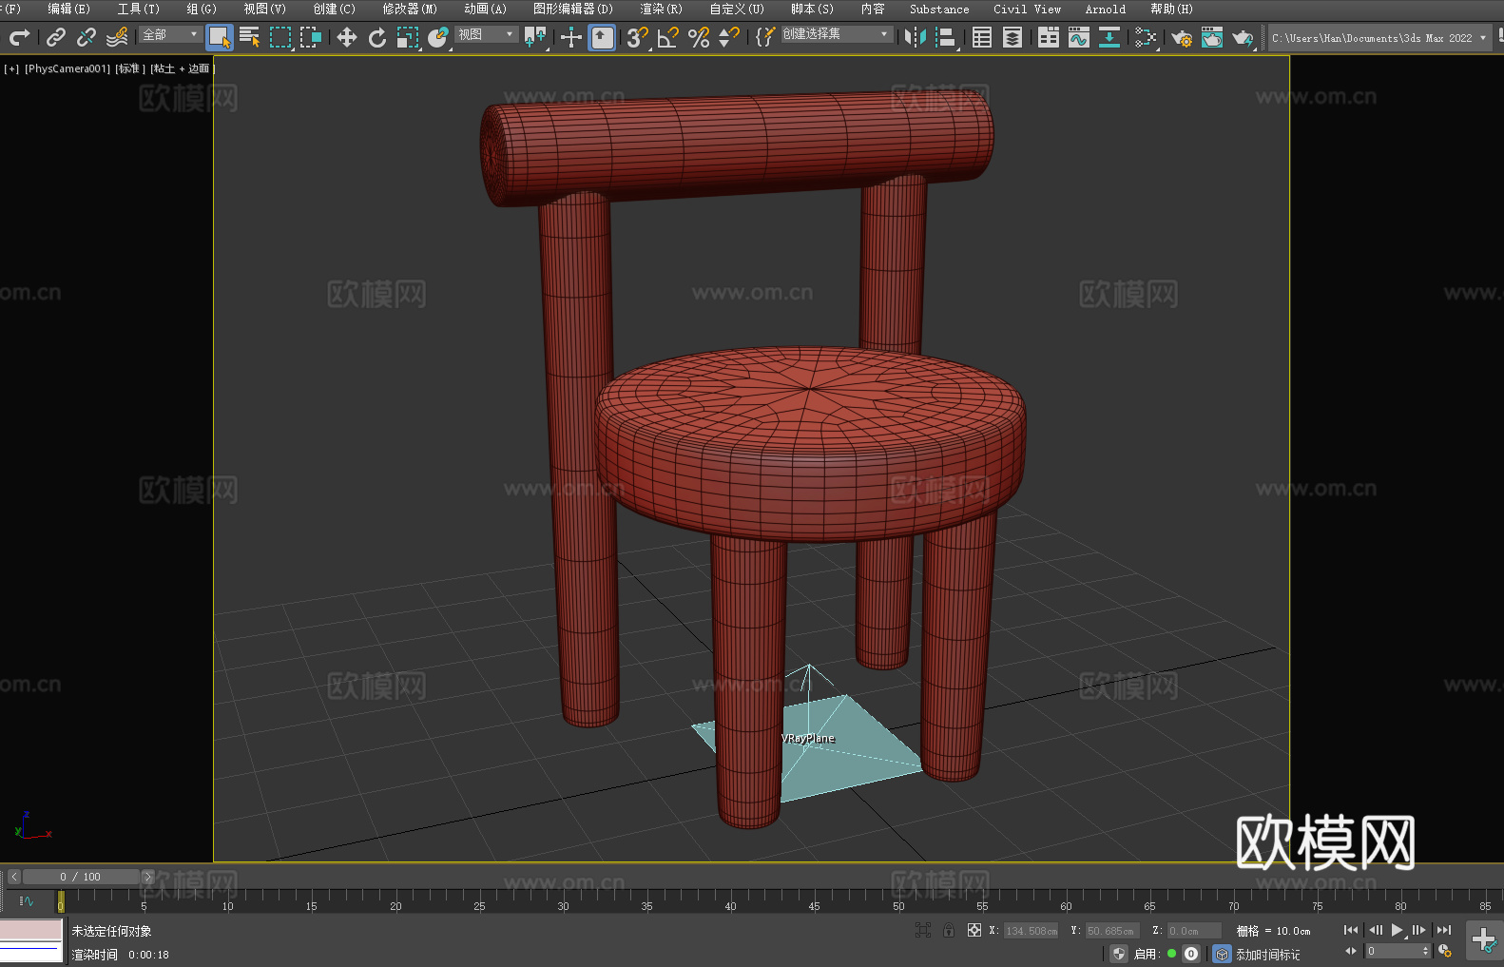The width and height of the screenshot is (1504, 967).
Task: Open reference coordinate system 视图 dropdown
Action: point(487,35)
